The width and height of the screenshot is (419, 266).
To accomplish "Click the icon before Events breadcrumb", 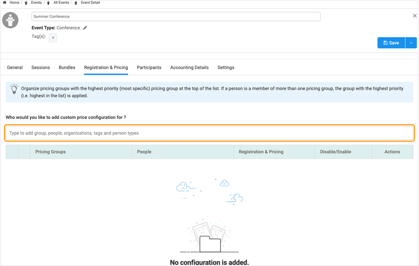I will 26,3.
